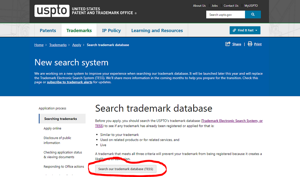The width and height of the screenshot is (300, 177).
Task: Select Application process in sidebar
Action: [52, 108]
